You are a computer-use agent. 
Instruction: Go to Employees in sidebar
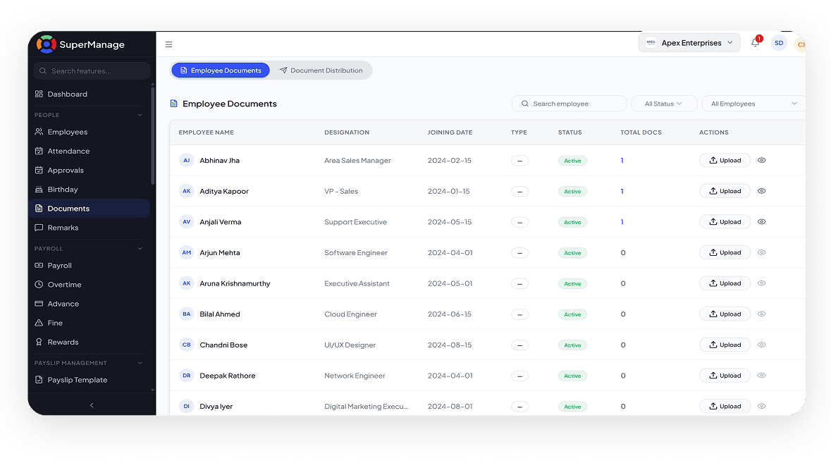coord(89,132)
